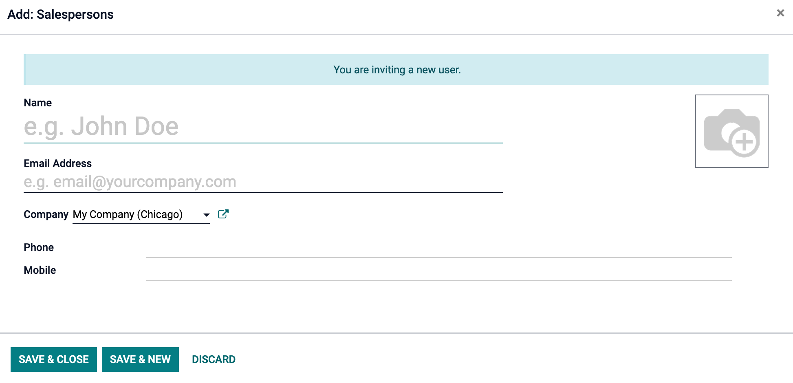Focus the Phone input field
This screenshot has width=793, height=383.
439,248
